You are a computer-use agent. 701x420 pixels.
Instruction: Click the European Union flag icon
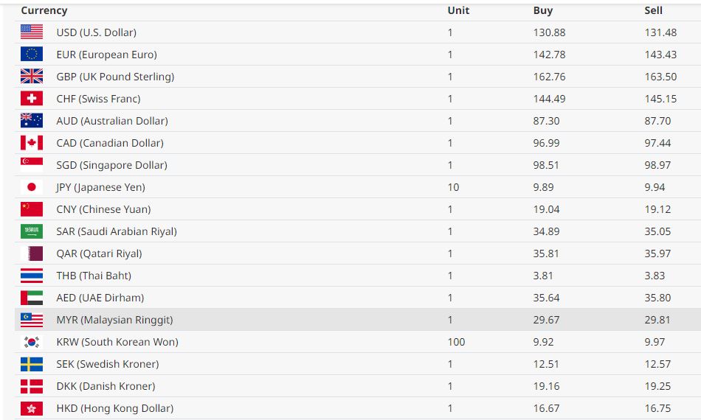pos(31,55)
